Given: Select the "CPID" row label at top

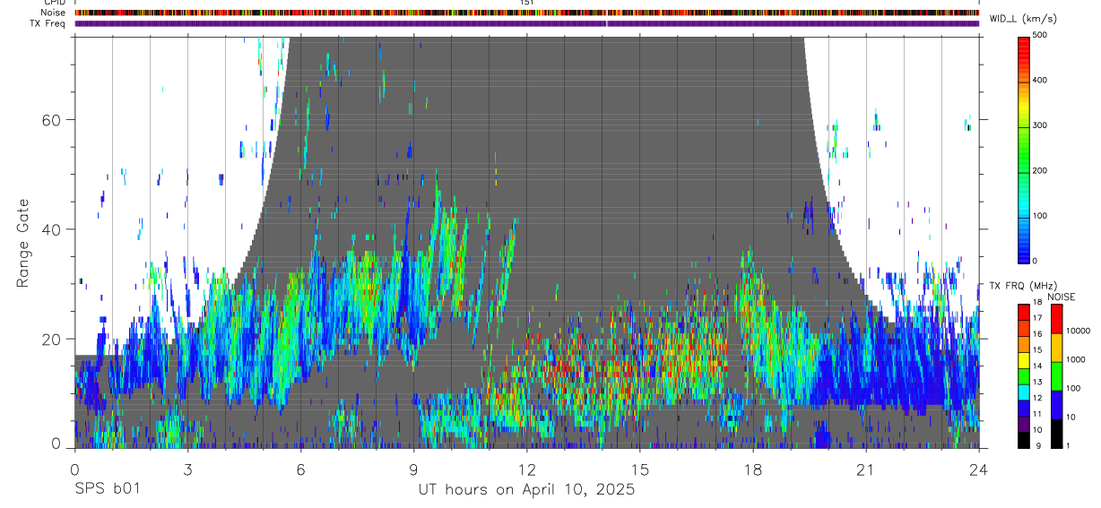Looking at the screenshot, I should pos(53,3).
